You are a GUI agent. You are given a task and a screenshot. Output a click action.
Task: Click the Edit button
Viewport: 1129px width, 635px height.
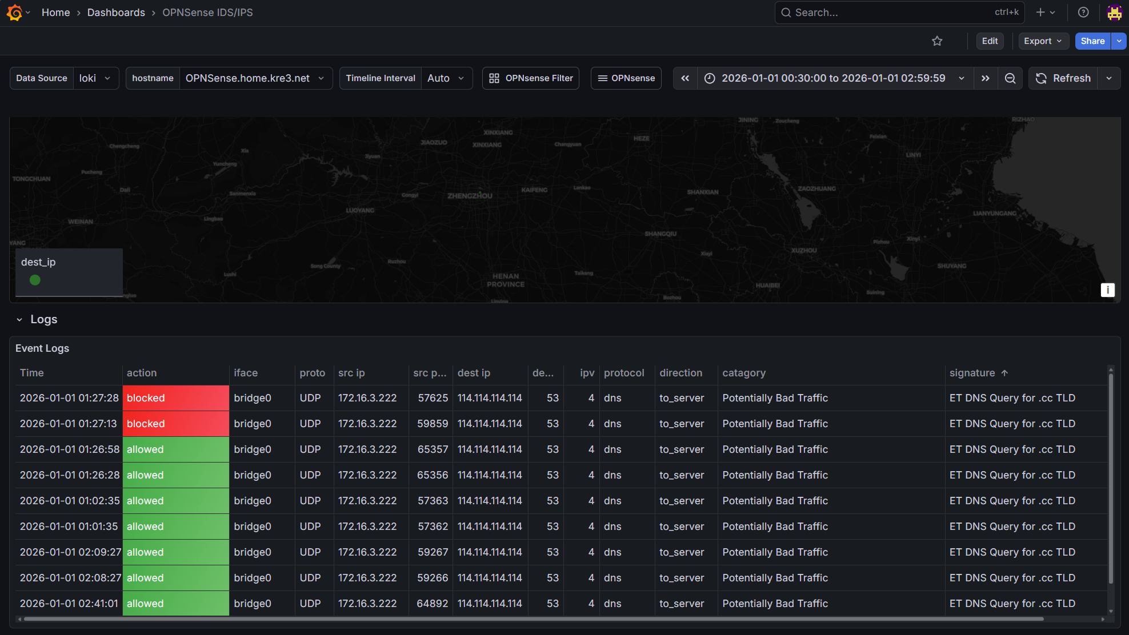coord(990,41)
